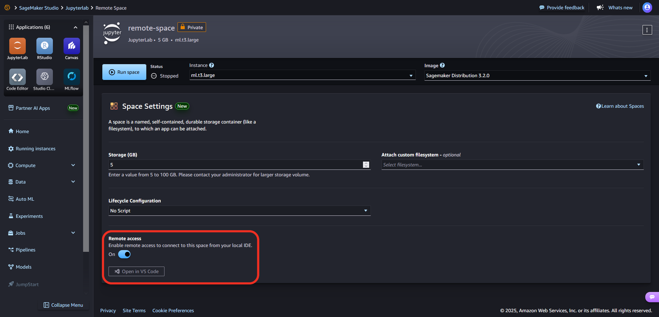
Task: Turn off the Remote access toggle
Action: [x=124, y=254]
